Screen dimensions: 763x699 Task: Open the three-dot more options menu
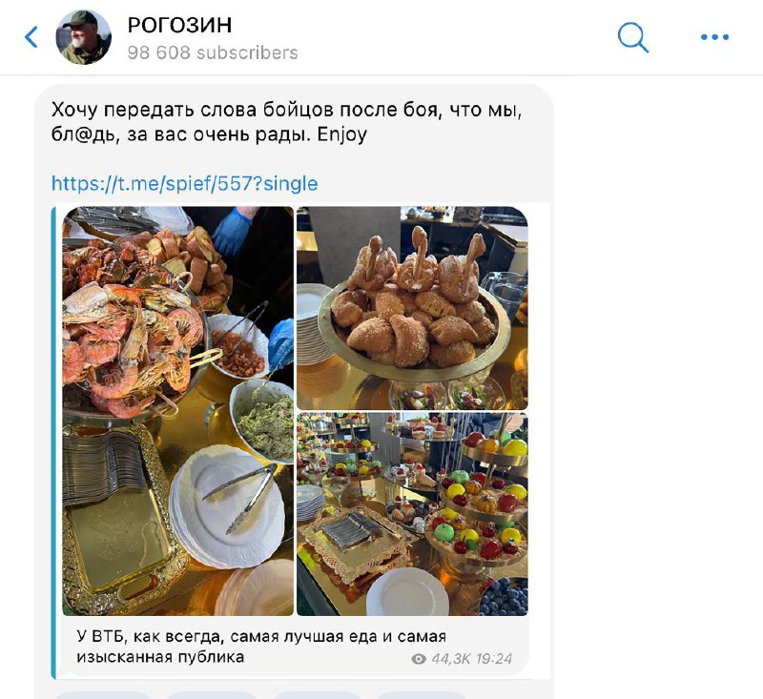pos(714,37)
